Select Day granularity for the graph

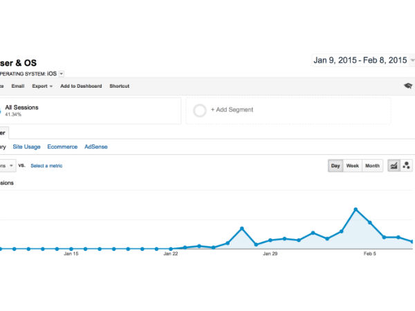335,166
